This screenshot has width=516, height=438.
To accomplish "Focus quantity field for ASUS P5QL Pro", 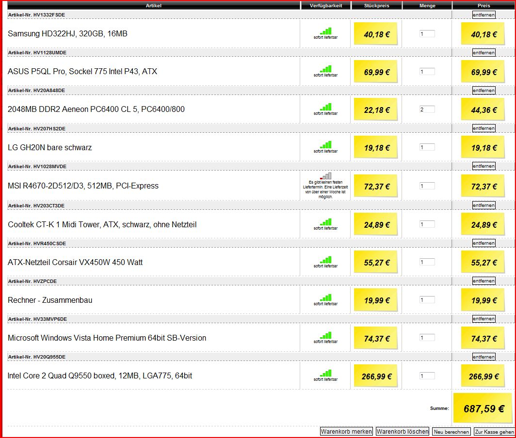I will (427, 71).
